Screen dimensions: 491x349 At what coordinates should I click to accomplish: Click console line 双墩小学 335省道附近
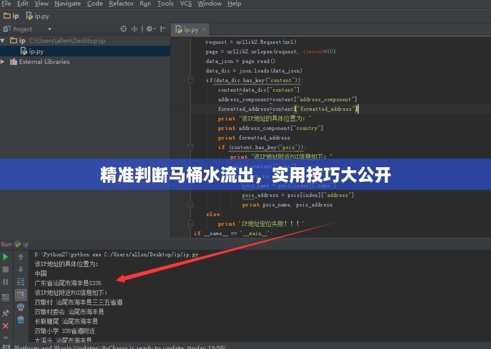coord(65,331)
